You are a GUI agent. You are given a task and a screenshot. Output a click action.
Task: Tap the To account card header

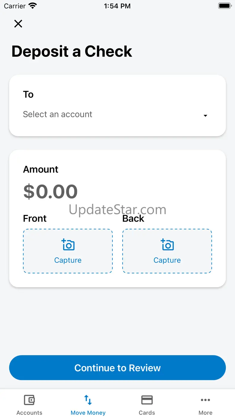click(28, 94)
